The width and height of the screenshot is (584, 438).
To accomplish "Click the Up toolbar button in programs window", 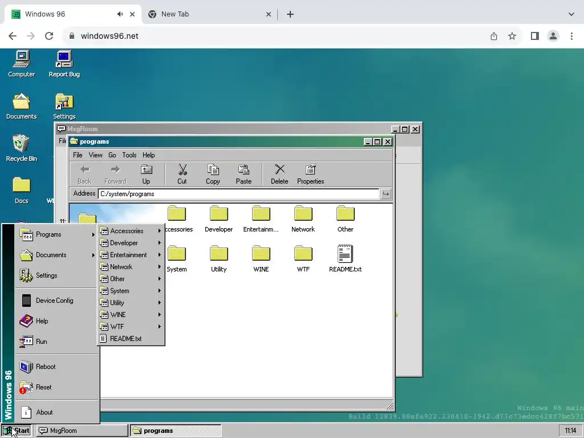I will [146, 175].
